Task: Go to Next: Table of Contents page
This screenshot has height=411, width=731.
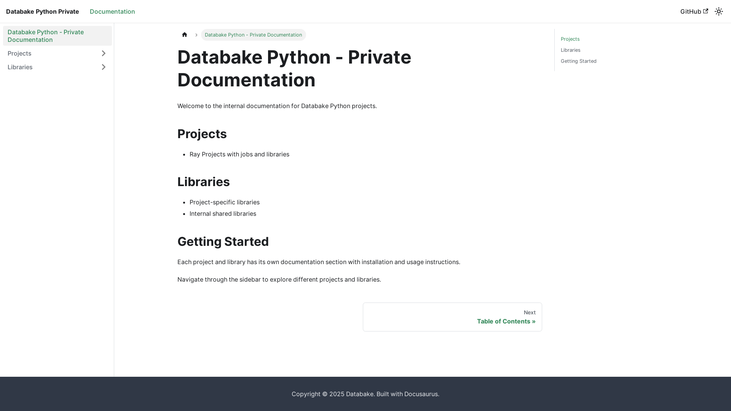Action: coord(452,317)
